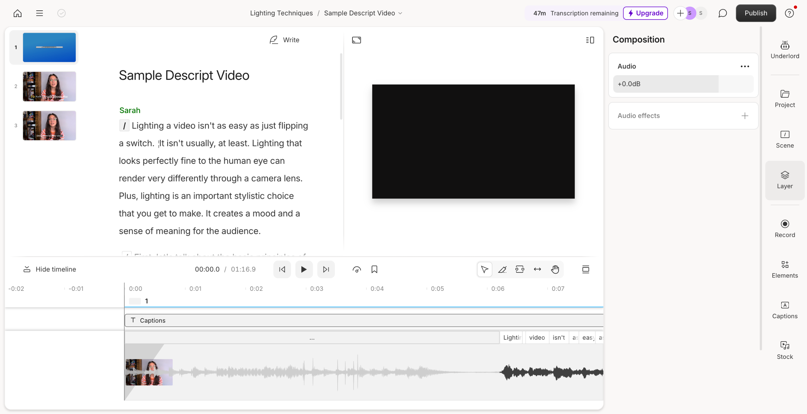Adjust the +0.0dB audio gain slider
Image resolution: width=807 pixels, height=414 pixels.
(x=683, y=84)
